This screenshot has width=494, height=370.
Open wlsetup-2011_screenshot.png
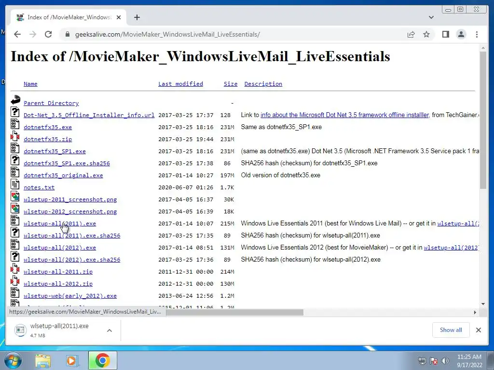(70, 199)
